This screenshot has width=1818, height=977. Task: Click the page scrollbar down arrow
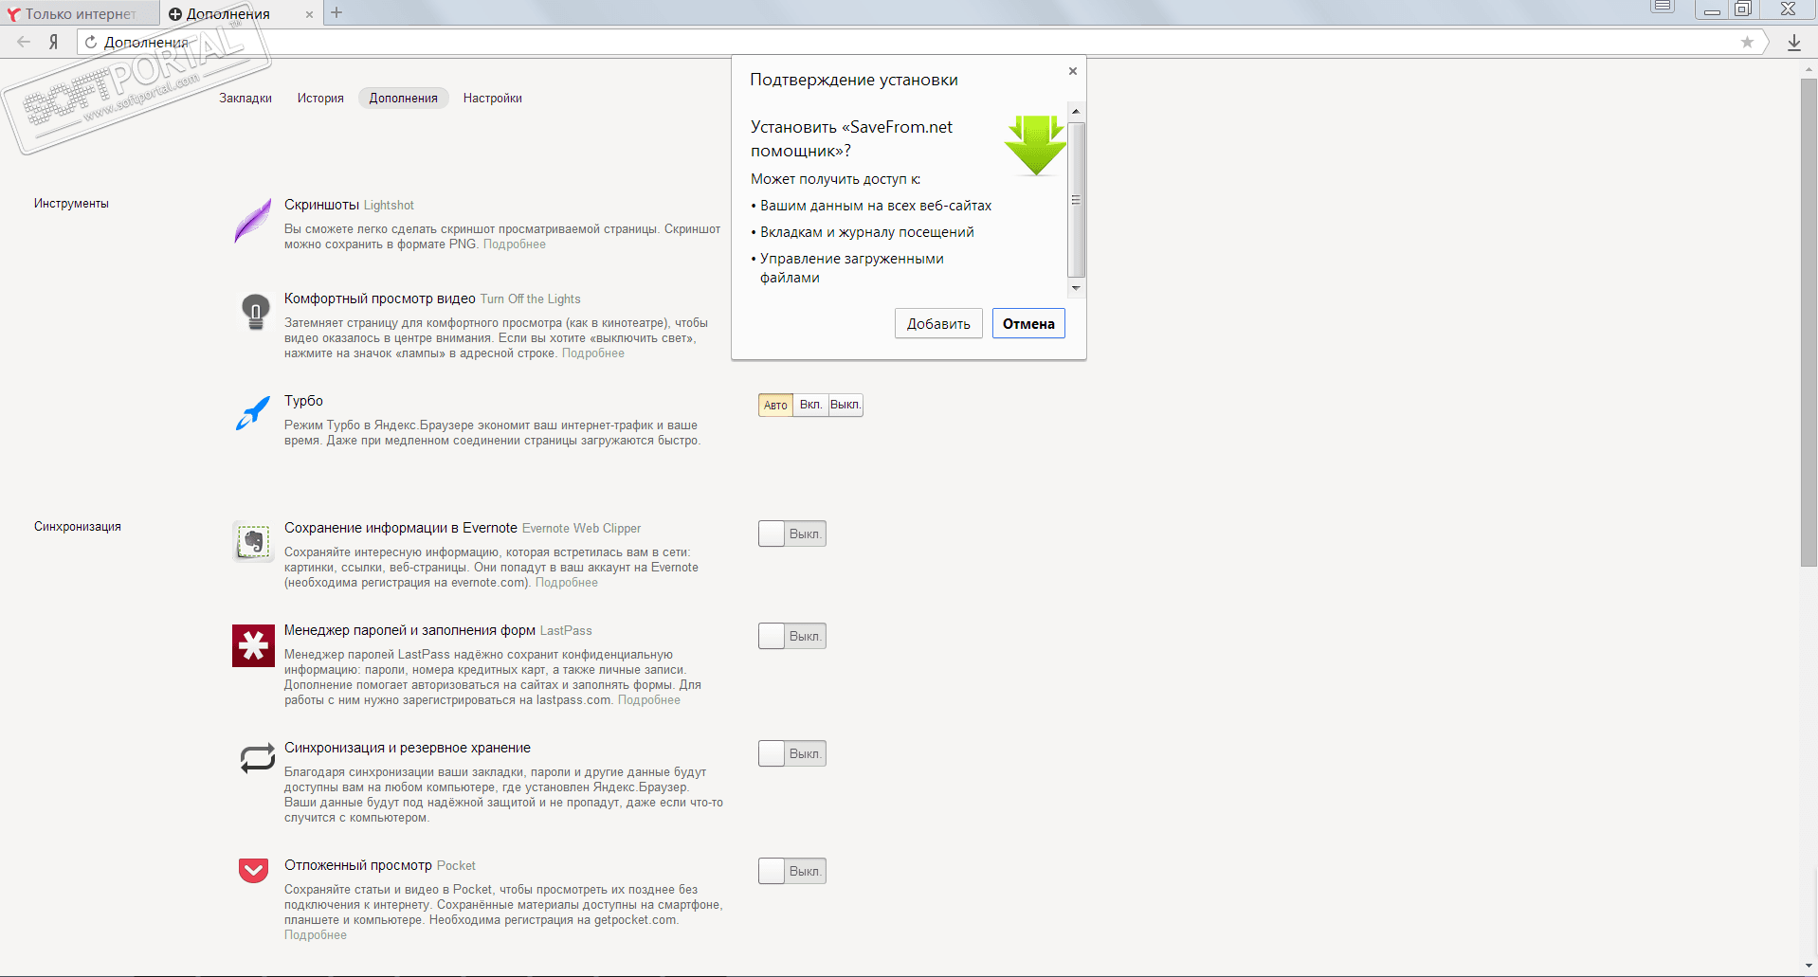tap(1809, 967)
